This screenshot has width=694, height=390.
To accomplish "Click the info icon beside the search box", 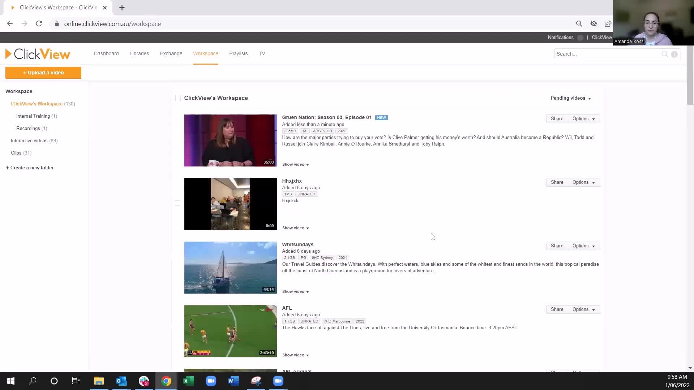I will (x=674, y=54).
